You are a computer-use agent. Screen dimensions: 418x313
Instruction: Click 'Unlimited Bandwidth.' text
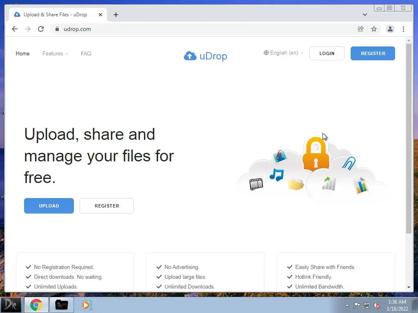point(320,287)
